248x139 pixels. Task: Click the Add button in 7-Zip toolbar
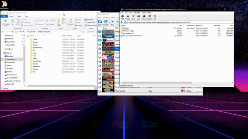coord(122,17)
